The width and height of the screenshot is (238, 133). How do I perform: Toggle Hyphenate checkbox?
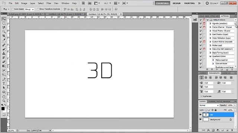point(201,96)
